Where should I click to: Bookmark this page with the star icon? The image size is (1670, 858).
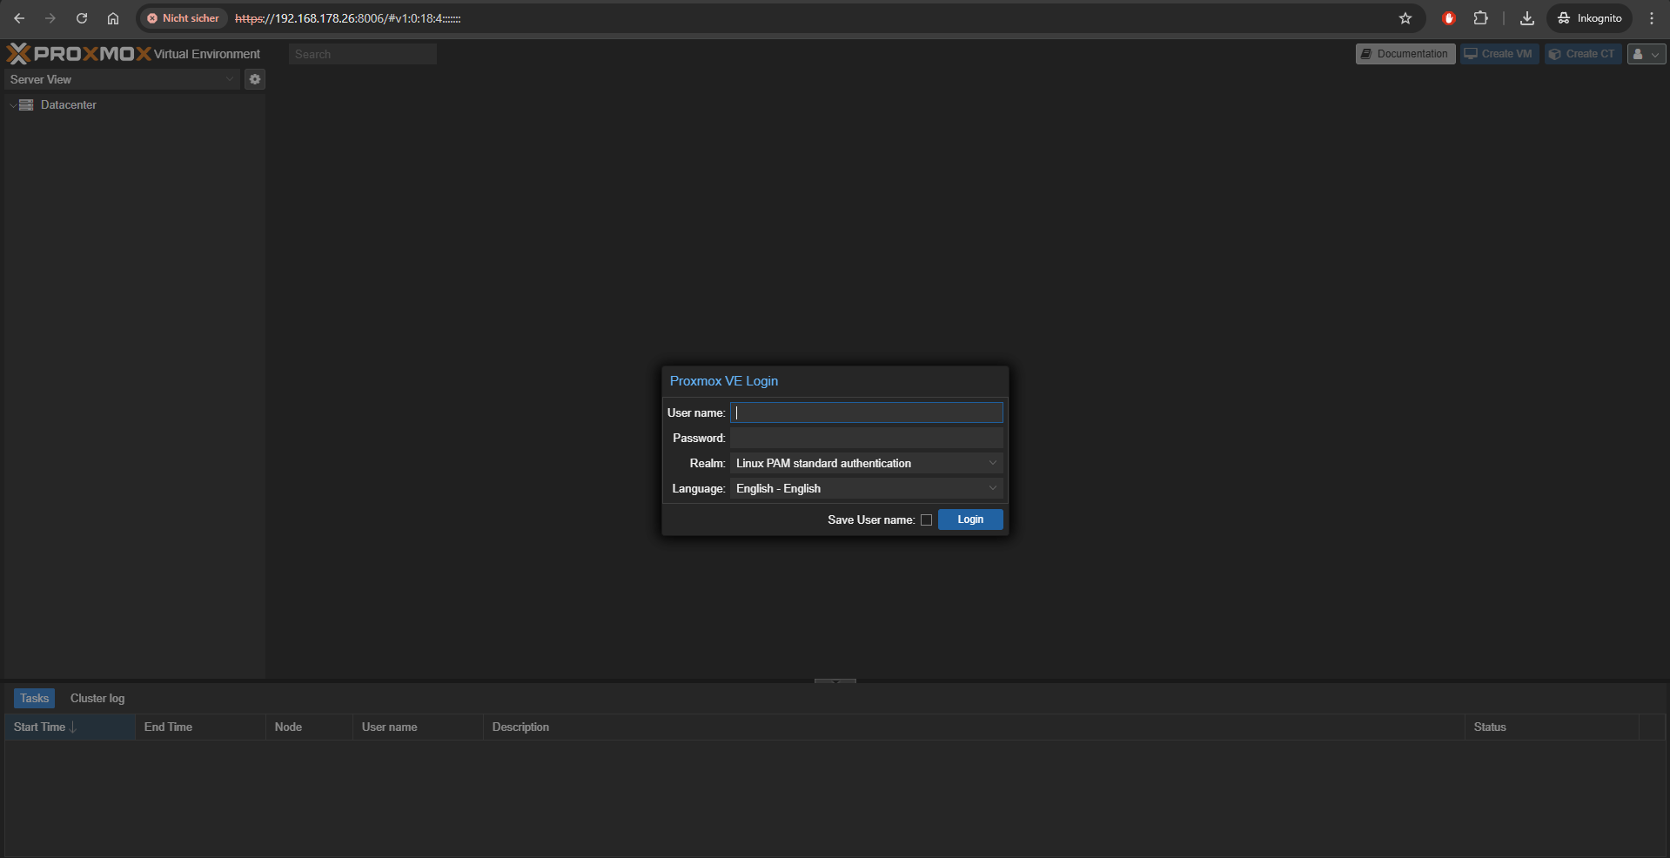pyautogui.click(x=1405, y=18)
